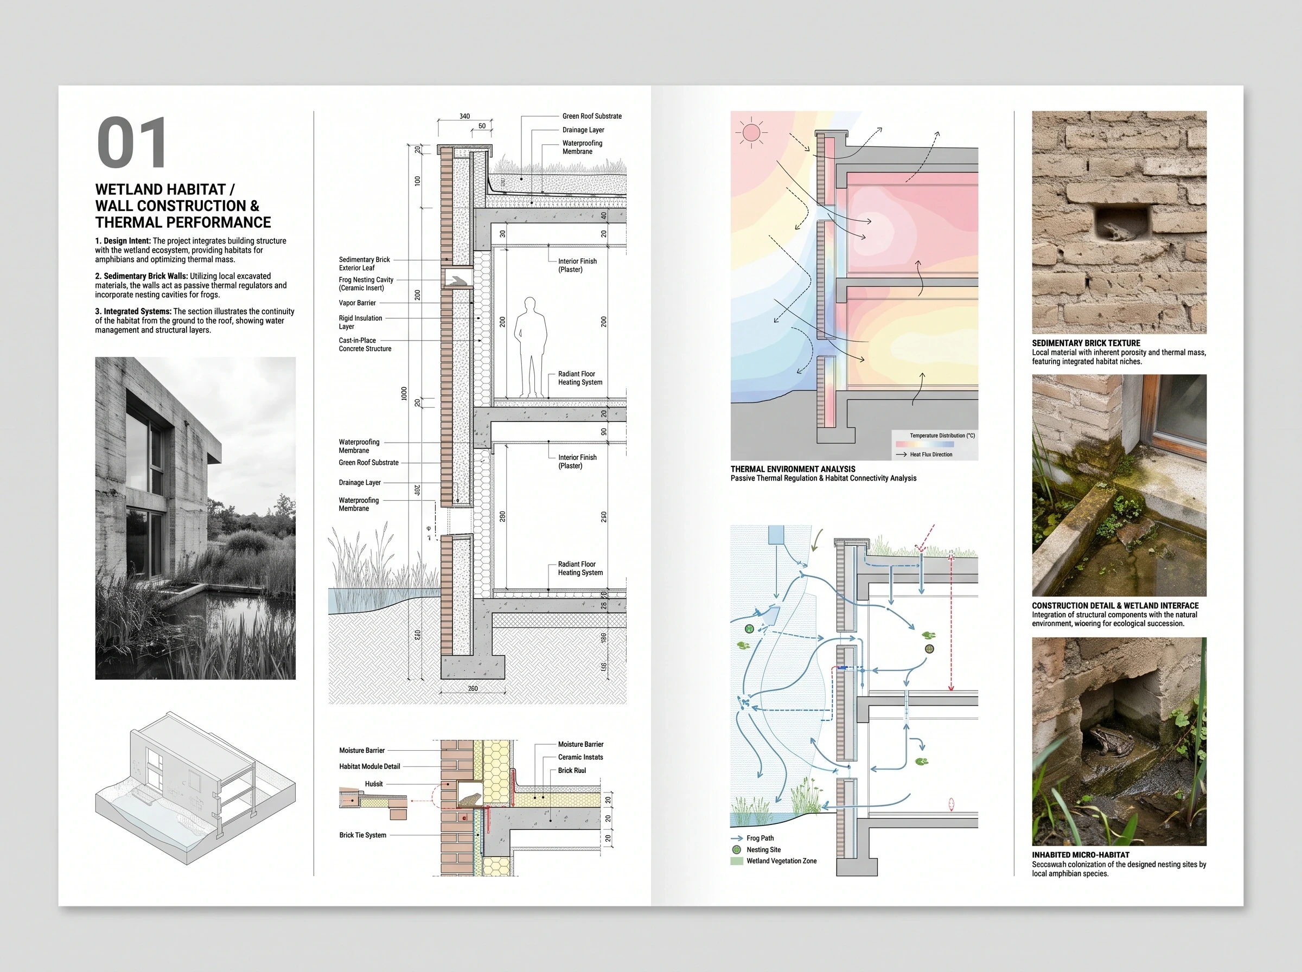The height and width of the screenshot is (972, 1302).
Task: Click the 'Wetland Vegetation Zone' legend text
Action: (781, 861)
